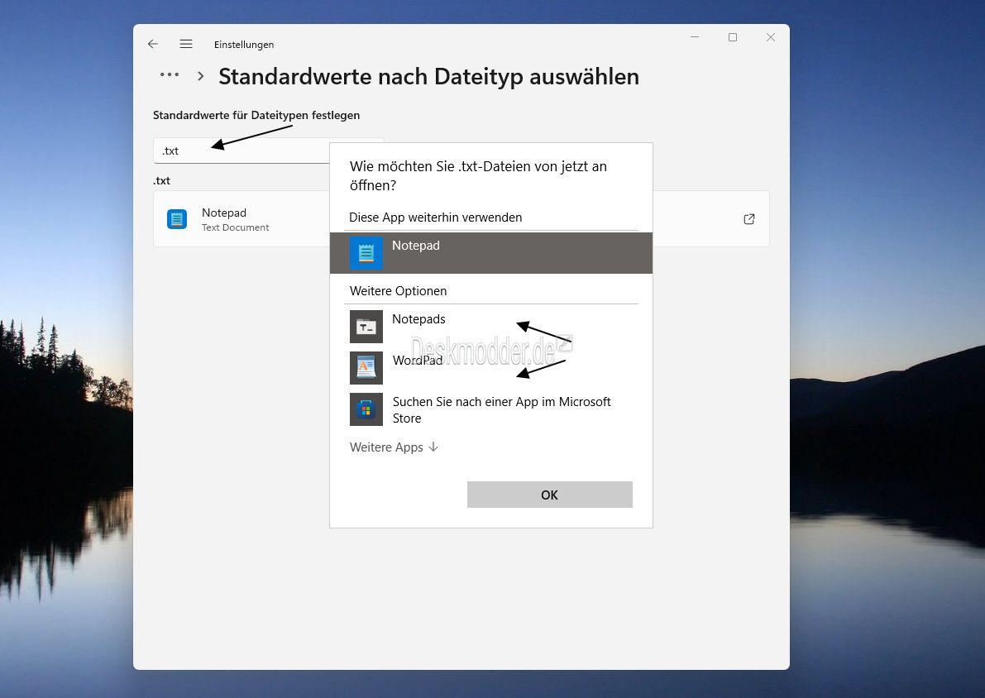Open 'Suchen Sie nach einer App im Microsoft Store'
The height and width of the screenshot is (698, 985).
tap(501, 409)
